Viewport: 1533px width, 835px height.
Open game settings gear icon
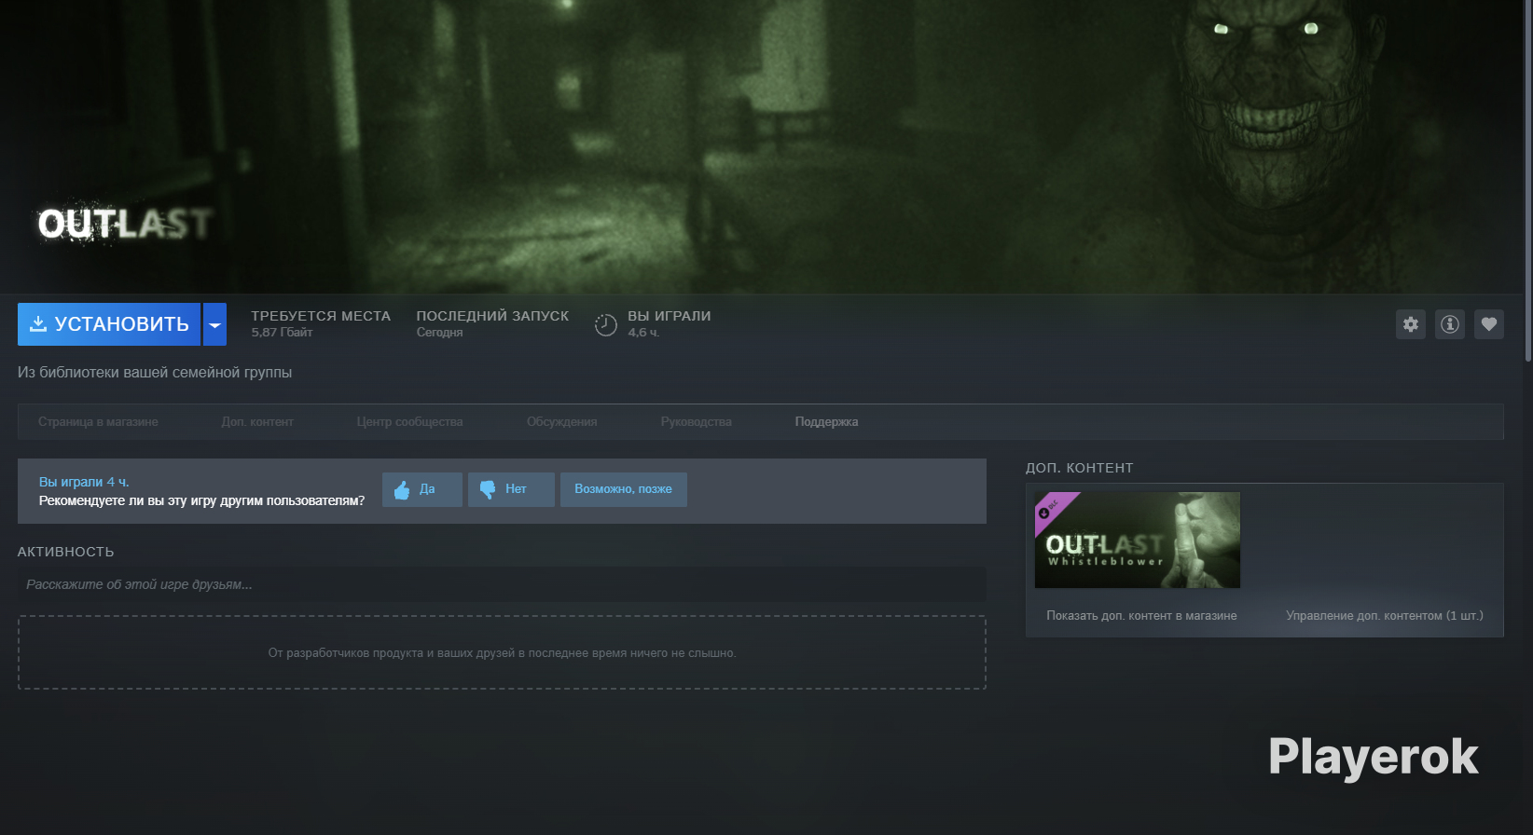coord(1411,324)
